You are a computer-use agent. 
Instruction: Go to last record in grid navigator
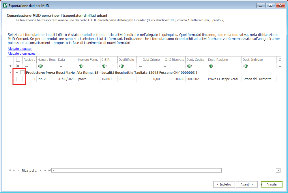point(49,171)
